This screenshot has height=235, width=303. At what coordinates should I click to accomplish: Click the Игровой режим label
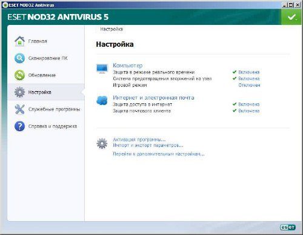click(x=130, y=85)
